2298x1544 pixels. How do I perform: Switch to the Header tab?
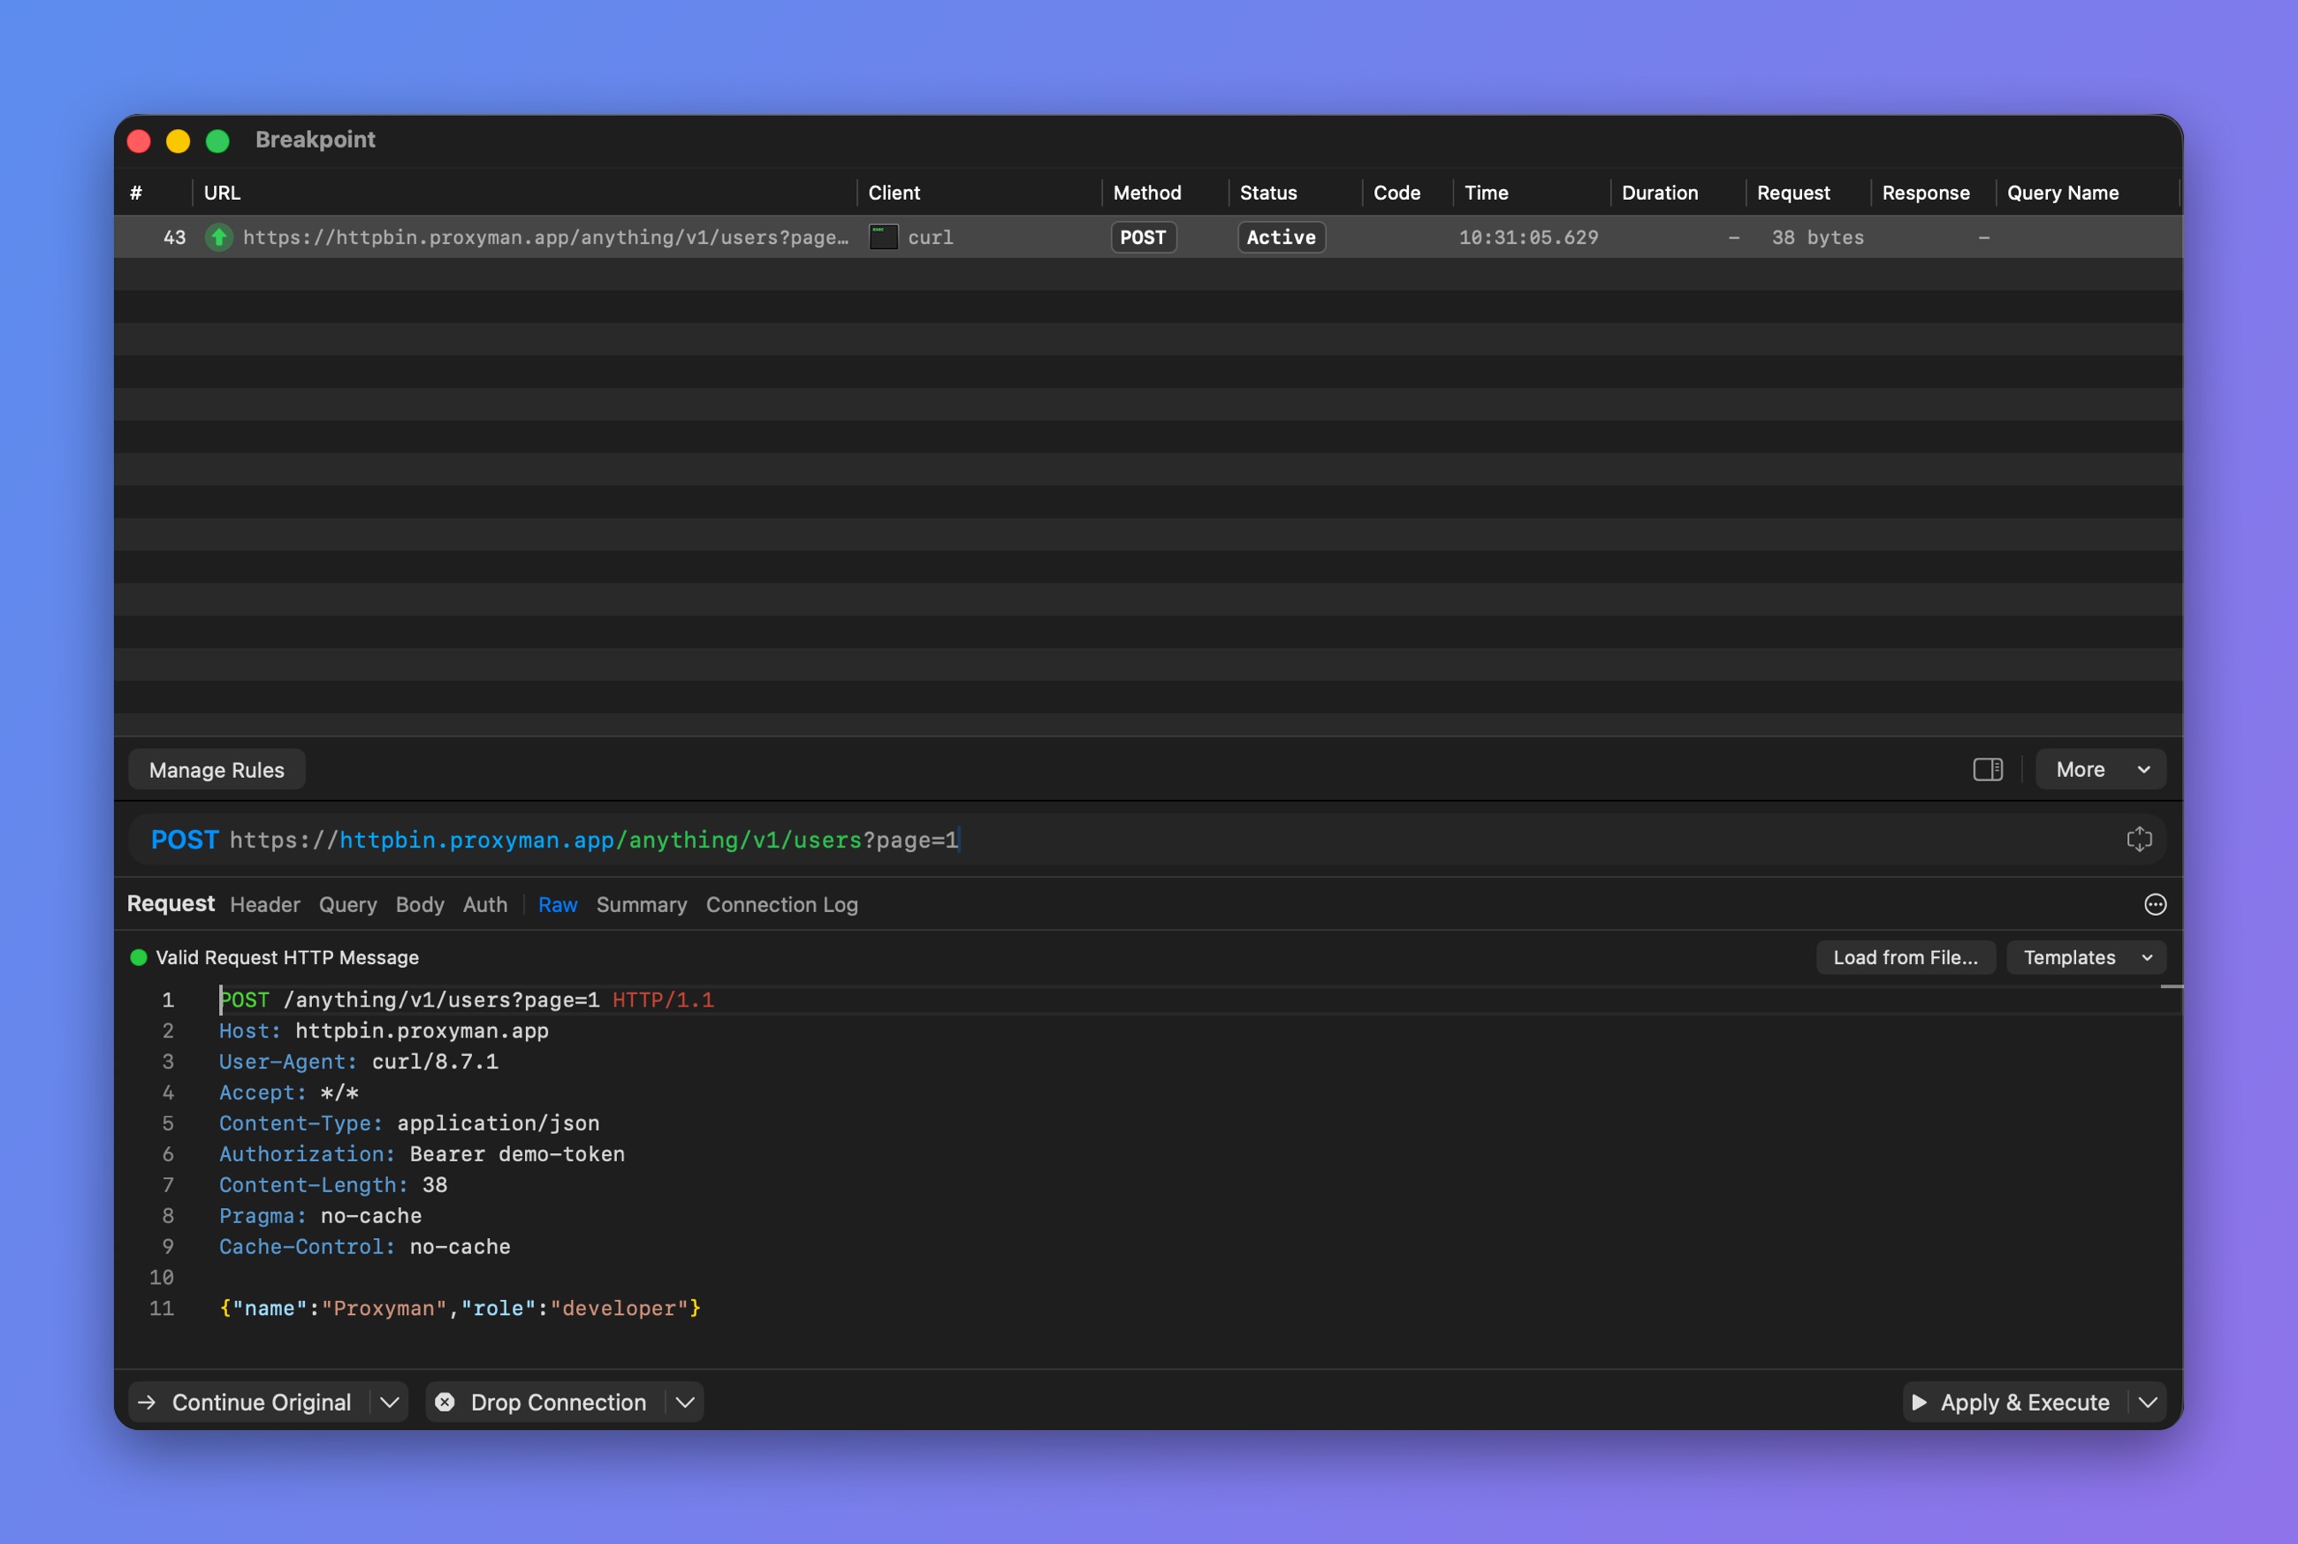click(265, 905)
